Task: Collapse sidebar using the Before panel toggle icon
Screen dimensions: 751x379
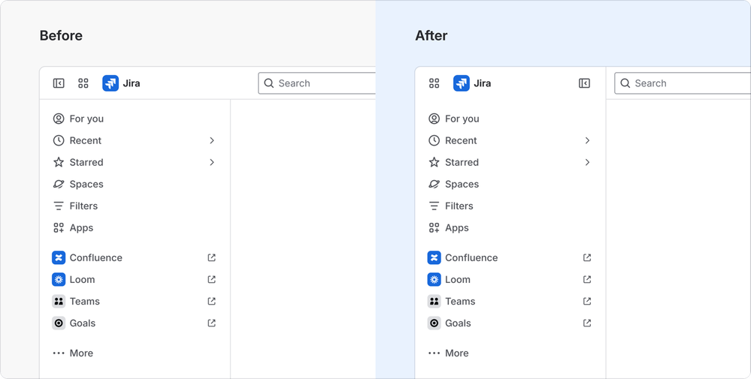Action: tap(59, 83)
